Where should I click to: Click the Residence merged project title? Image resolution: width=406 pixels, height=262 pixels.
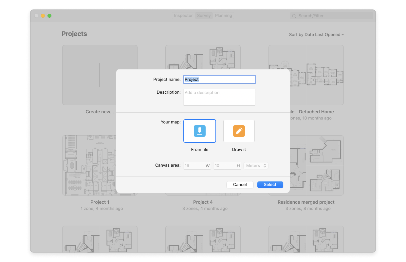pyautogui.click(x=306, y=202)
